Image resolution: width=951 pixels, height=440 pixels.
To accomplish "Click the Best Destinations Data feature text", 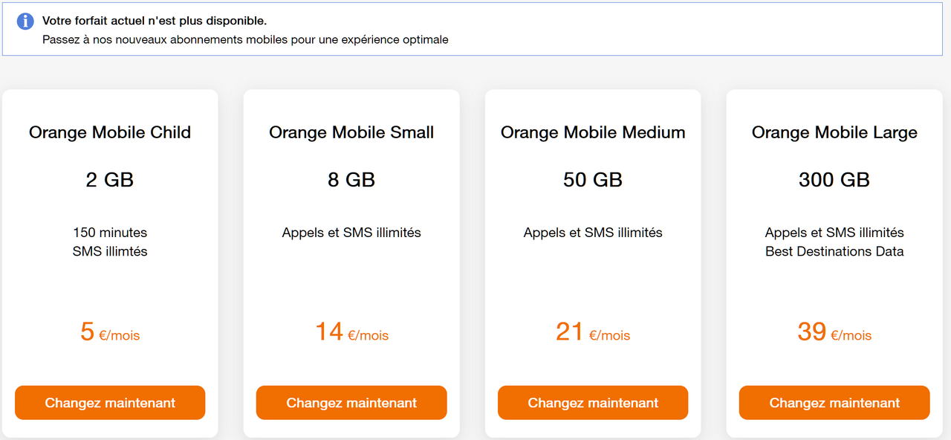I will (834, 251).
